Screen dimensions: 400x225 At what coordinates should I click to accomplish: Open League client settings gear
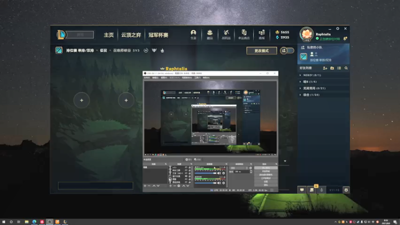[337, 28]
